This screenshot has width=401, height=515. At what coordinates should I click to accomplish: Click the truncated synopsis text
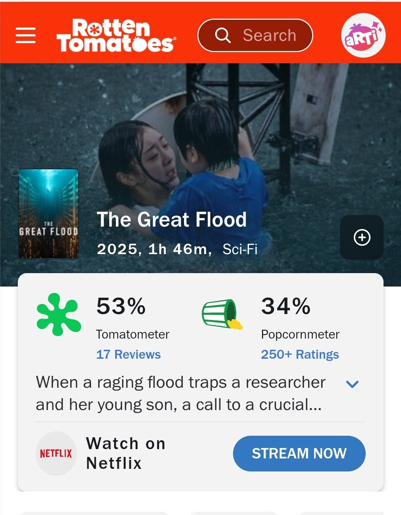[x=180, y=393]
